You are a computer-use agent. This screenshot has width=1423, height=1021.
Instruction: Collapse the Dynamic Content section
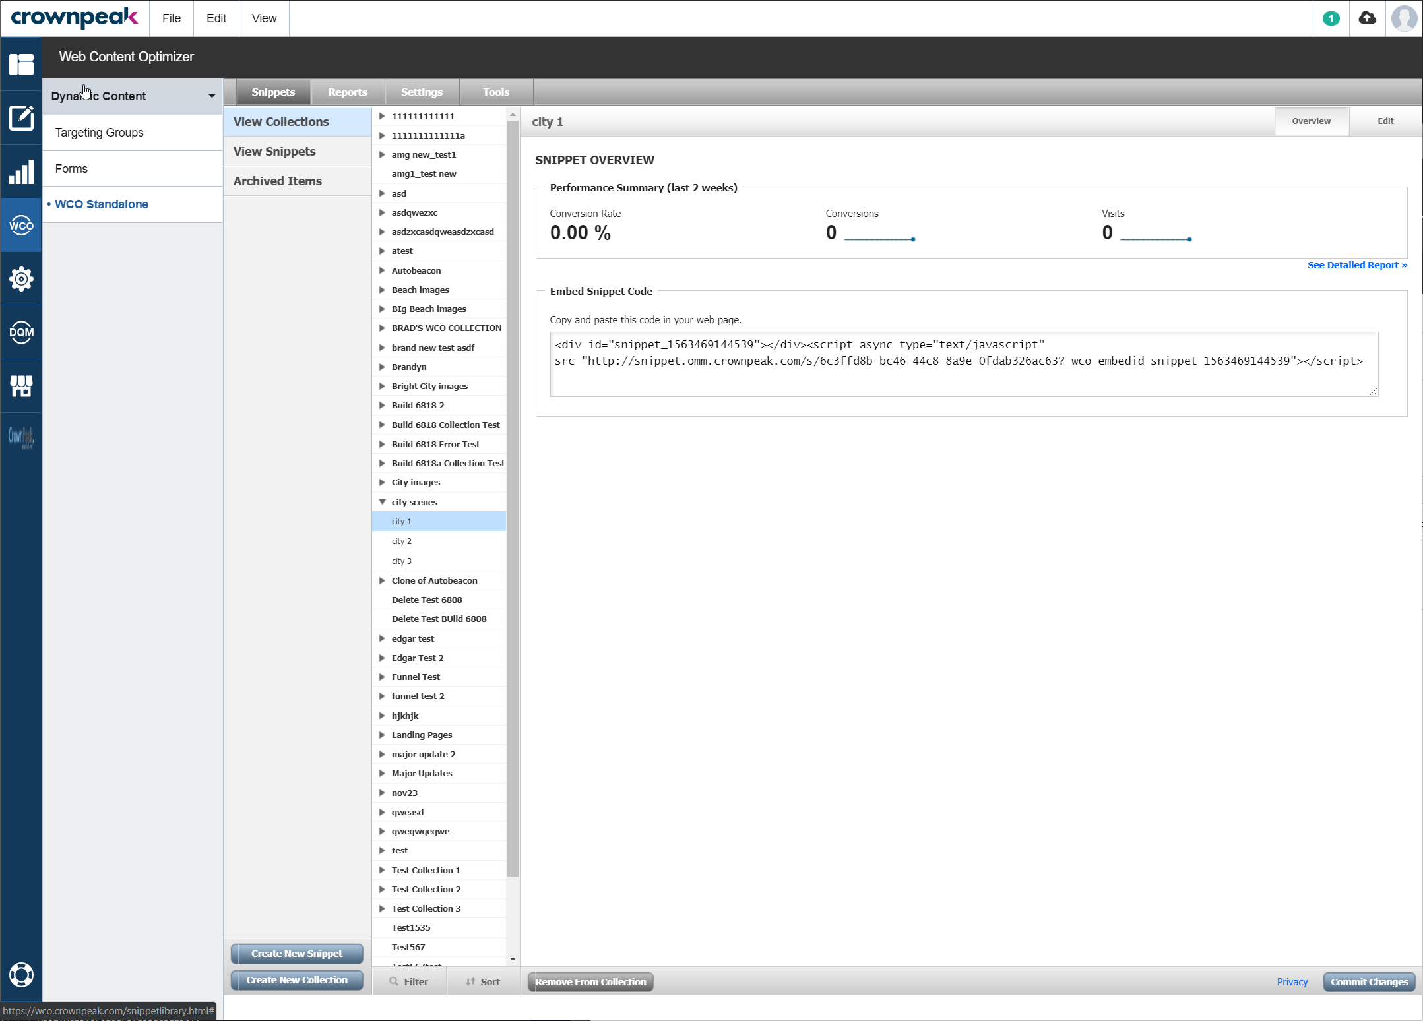(211, 96)
